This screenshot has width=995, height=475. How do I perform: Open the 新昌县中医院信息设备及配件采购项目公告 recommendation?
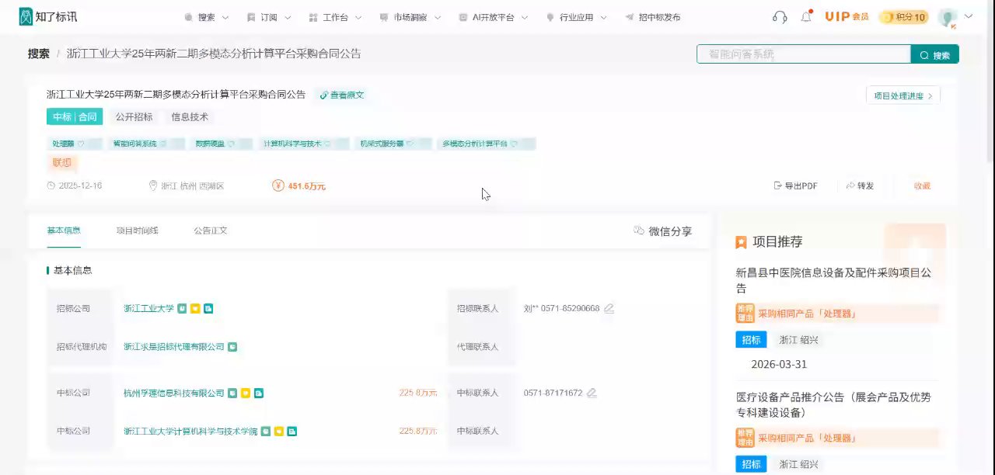pyautogui.click(x=833, y=280)
